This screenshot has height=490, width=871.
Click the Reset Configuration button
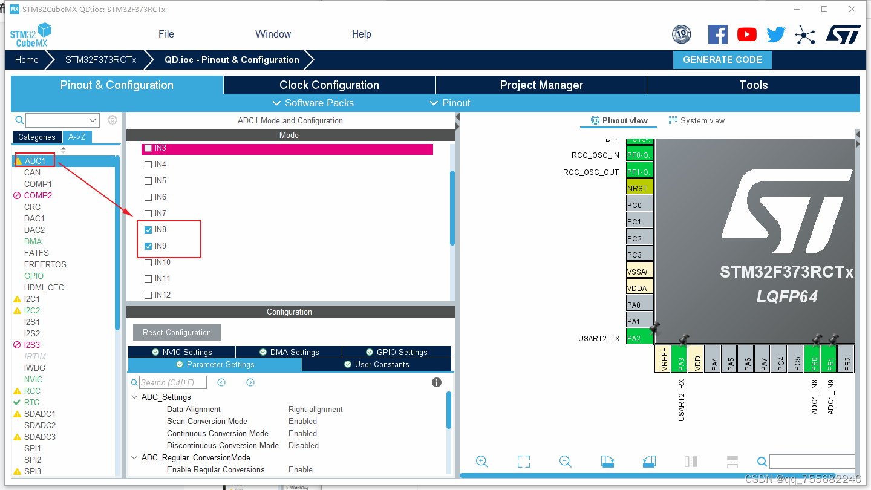pyautogui.click(x=177, y=333)
